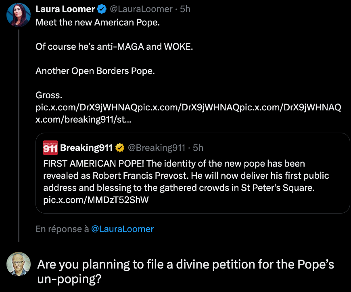Click the Breaking911 display name in quoted tweet
This screenshot has height=292, width=351.
86,148
